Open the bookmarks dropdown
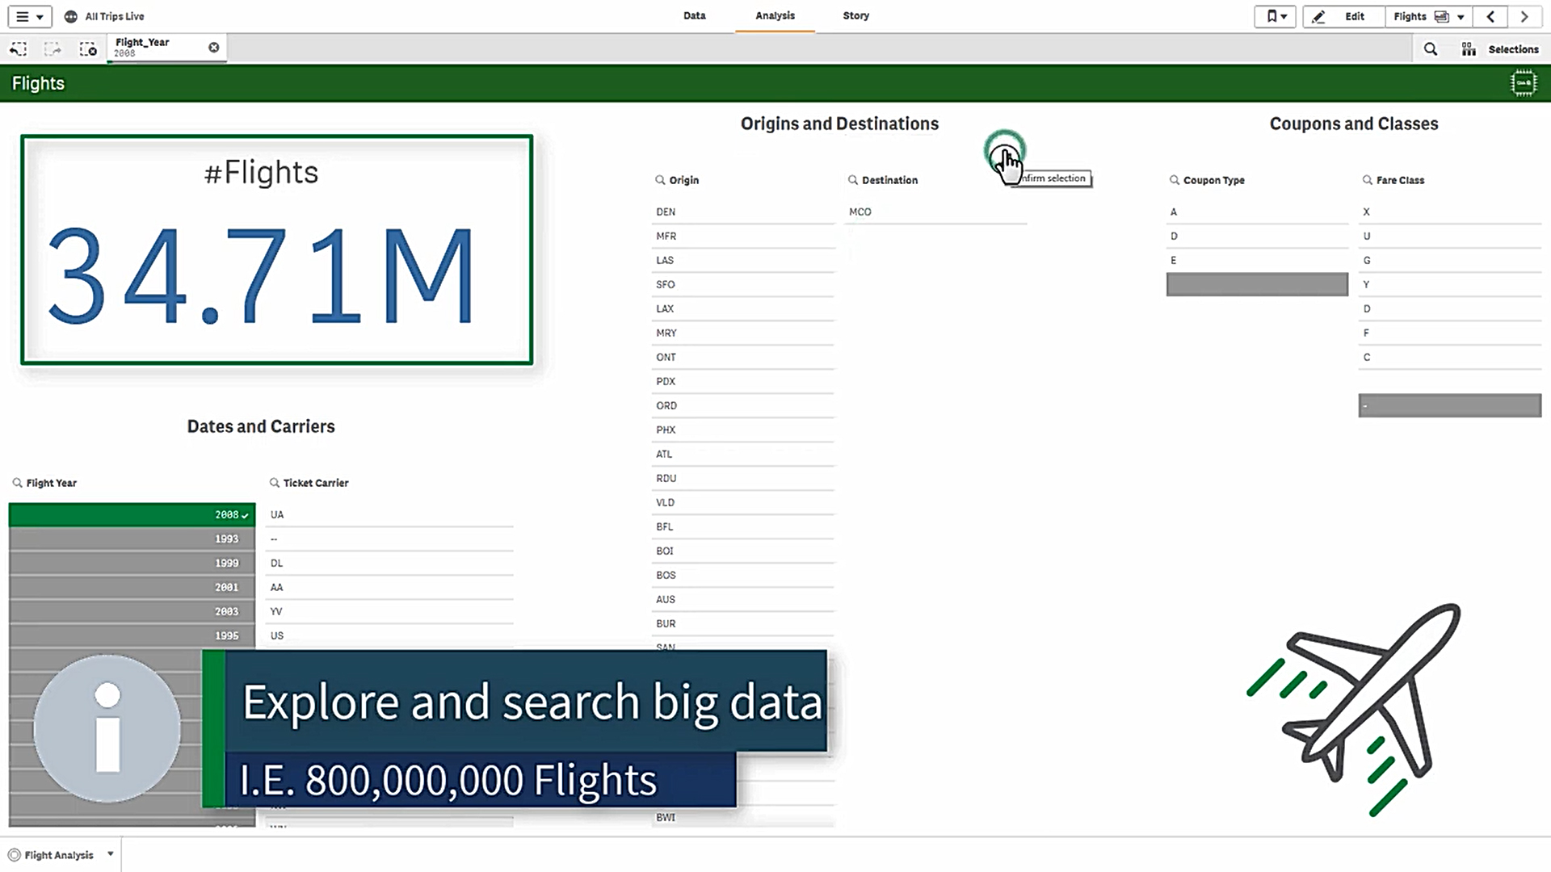Viewport: 1551px width, 872px height. pos(1275,16)
